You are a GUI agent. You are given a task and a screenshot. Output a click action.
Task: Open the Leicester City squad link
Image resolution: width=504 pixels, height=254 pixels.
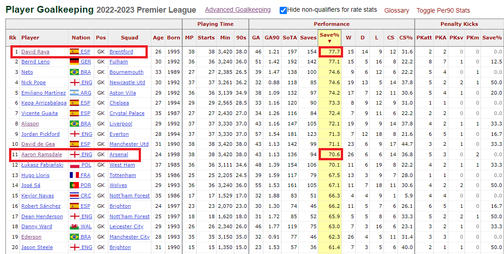[x=126, y=226]
